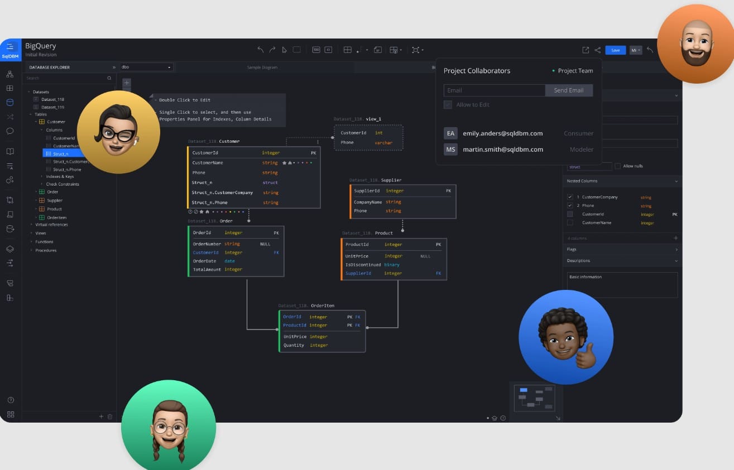Add a nested column with plus icon

(x=676, y=238)
